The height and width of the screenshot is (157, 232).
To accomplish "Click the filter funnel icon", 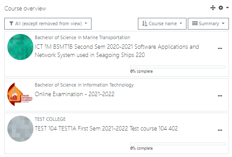I will coord(11,23).
